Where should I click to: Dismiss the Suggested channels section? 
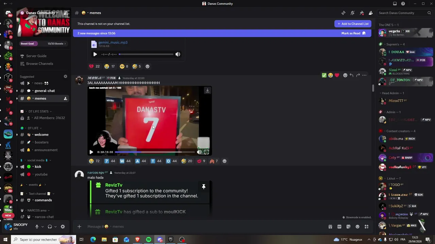tap(65, 77)
